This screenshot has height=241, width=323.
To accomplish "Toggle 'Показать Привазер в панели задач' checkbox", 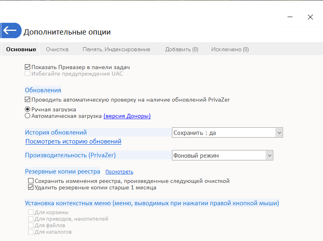I will tap(28, 67).
